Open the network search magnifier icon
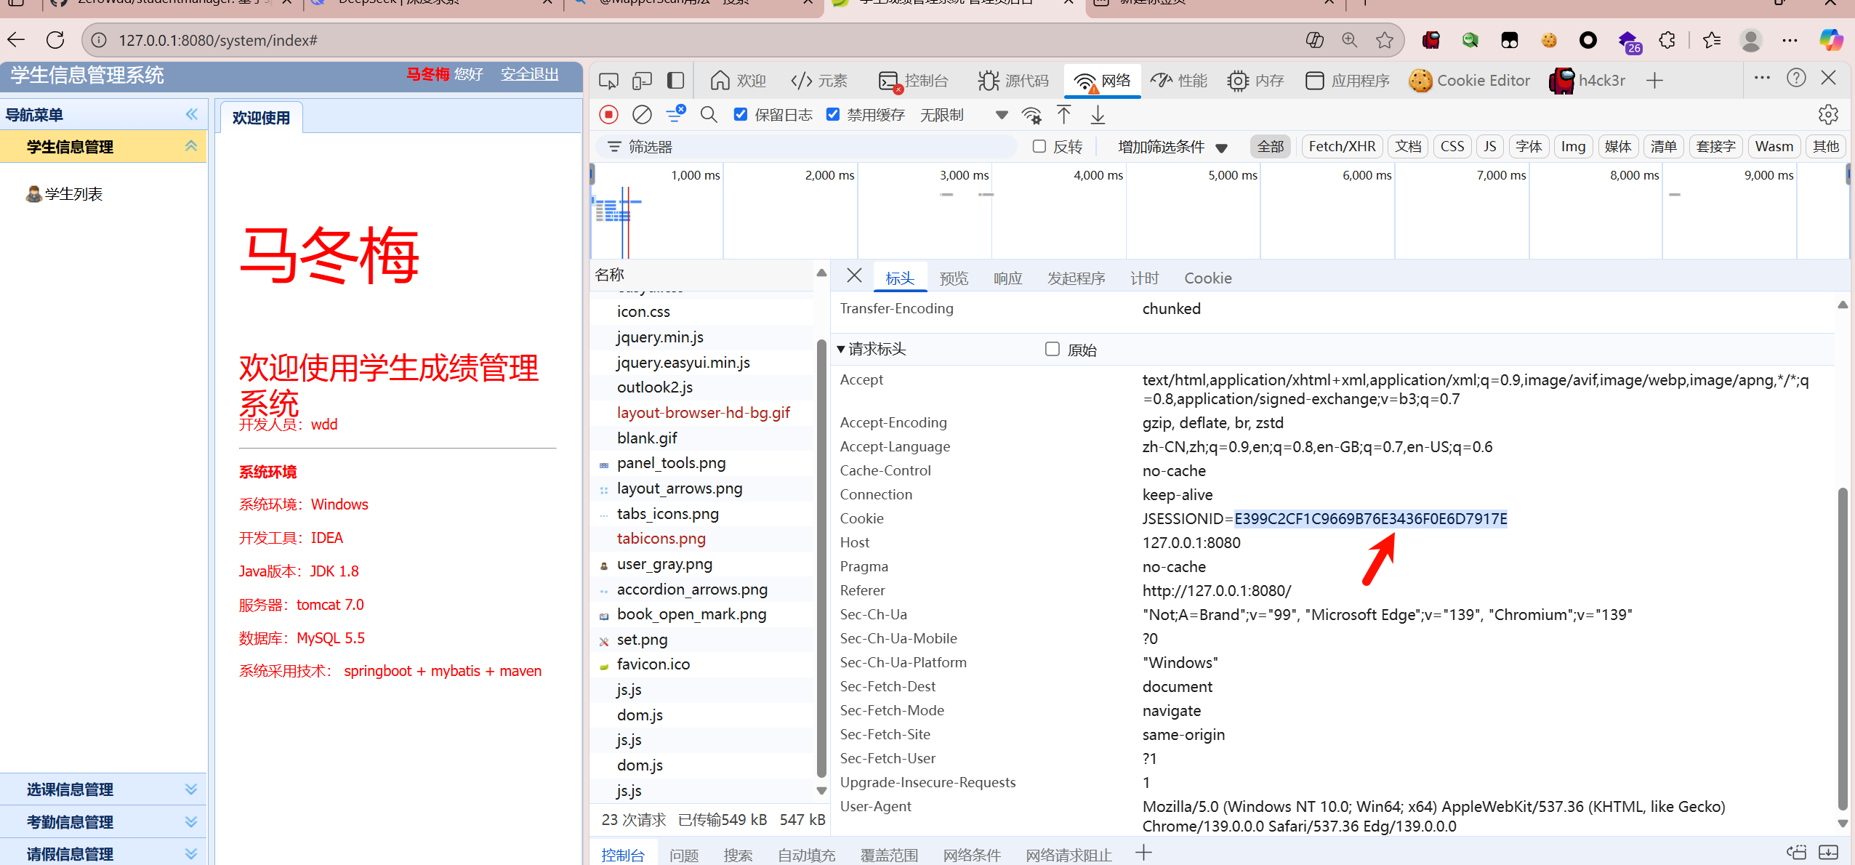Viewport: 1855px width, 865px height. (709, 115)
